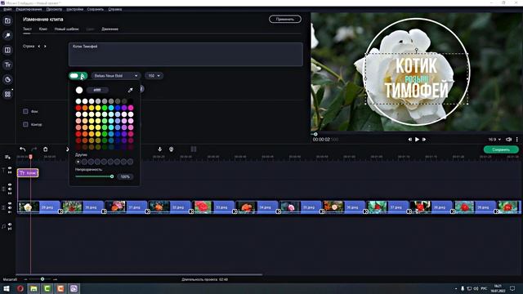This screenshot has width=523, height=294.
Task: Go to next text line arrow
Action: 45,47
